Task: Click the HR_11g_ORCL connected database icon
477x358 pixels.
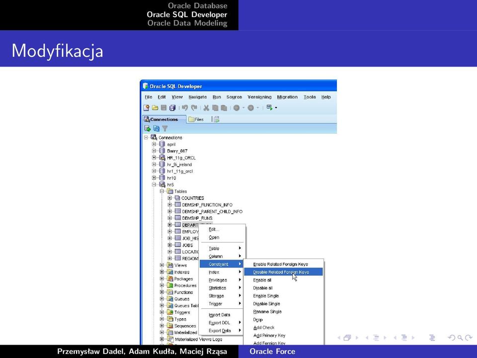Action: (162, 158)
